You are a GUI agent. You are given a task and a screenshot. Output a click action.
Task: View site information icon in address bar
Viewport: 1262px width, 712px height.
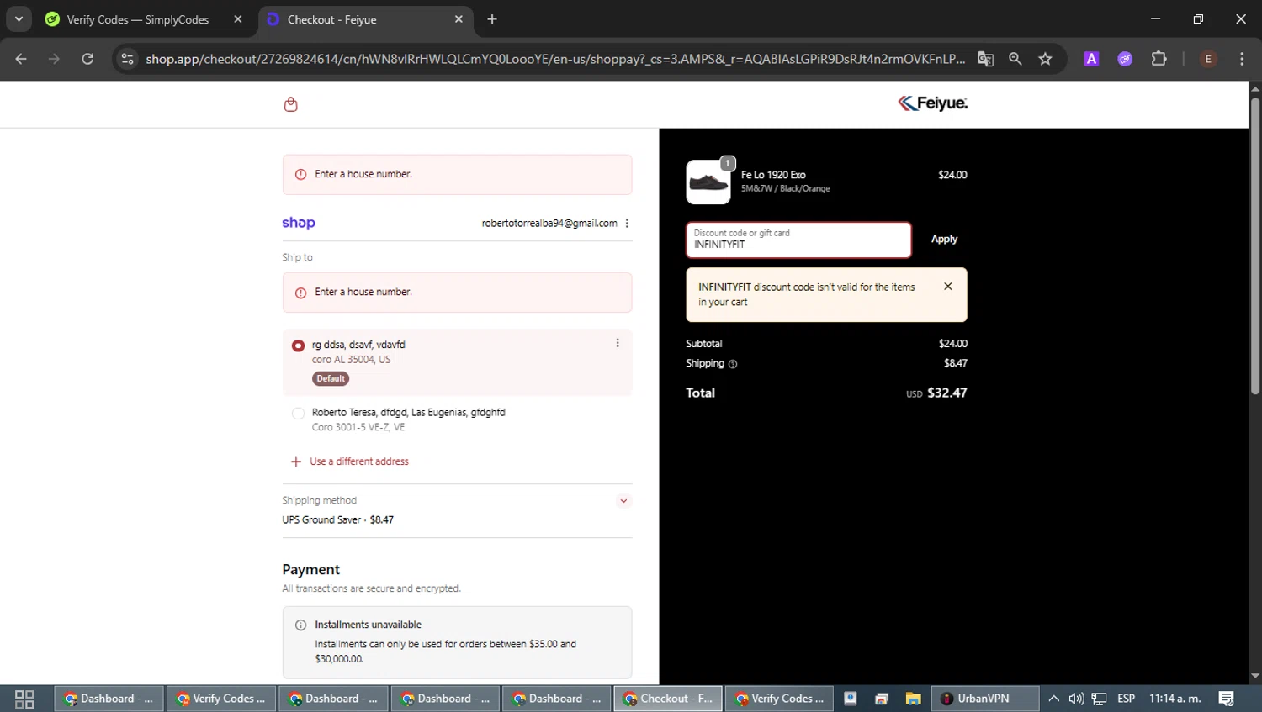click(x=128, y=59)
